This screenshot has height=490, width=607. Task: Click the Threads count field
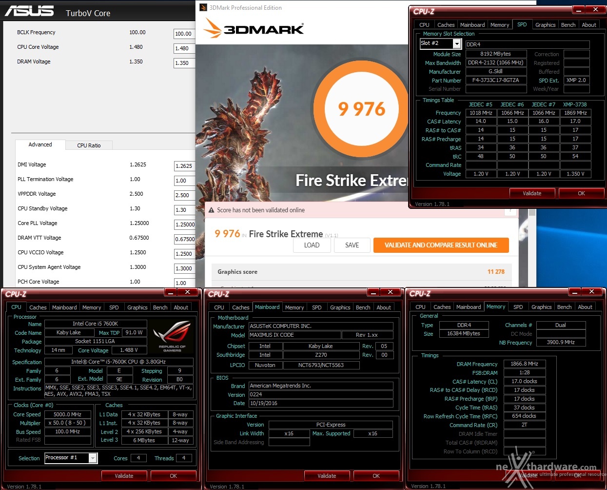(x=184, y=458)
